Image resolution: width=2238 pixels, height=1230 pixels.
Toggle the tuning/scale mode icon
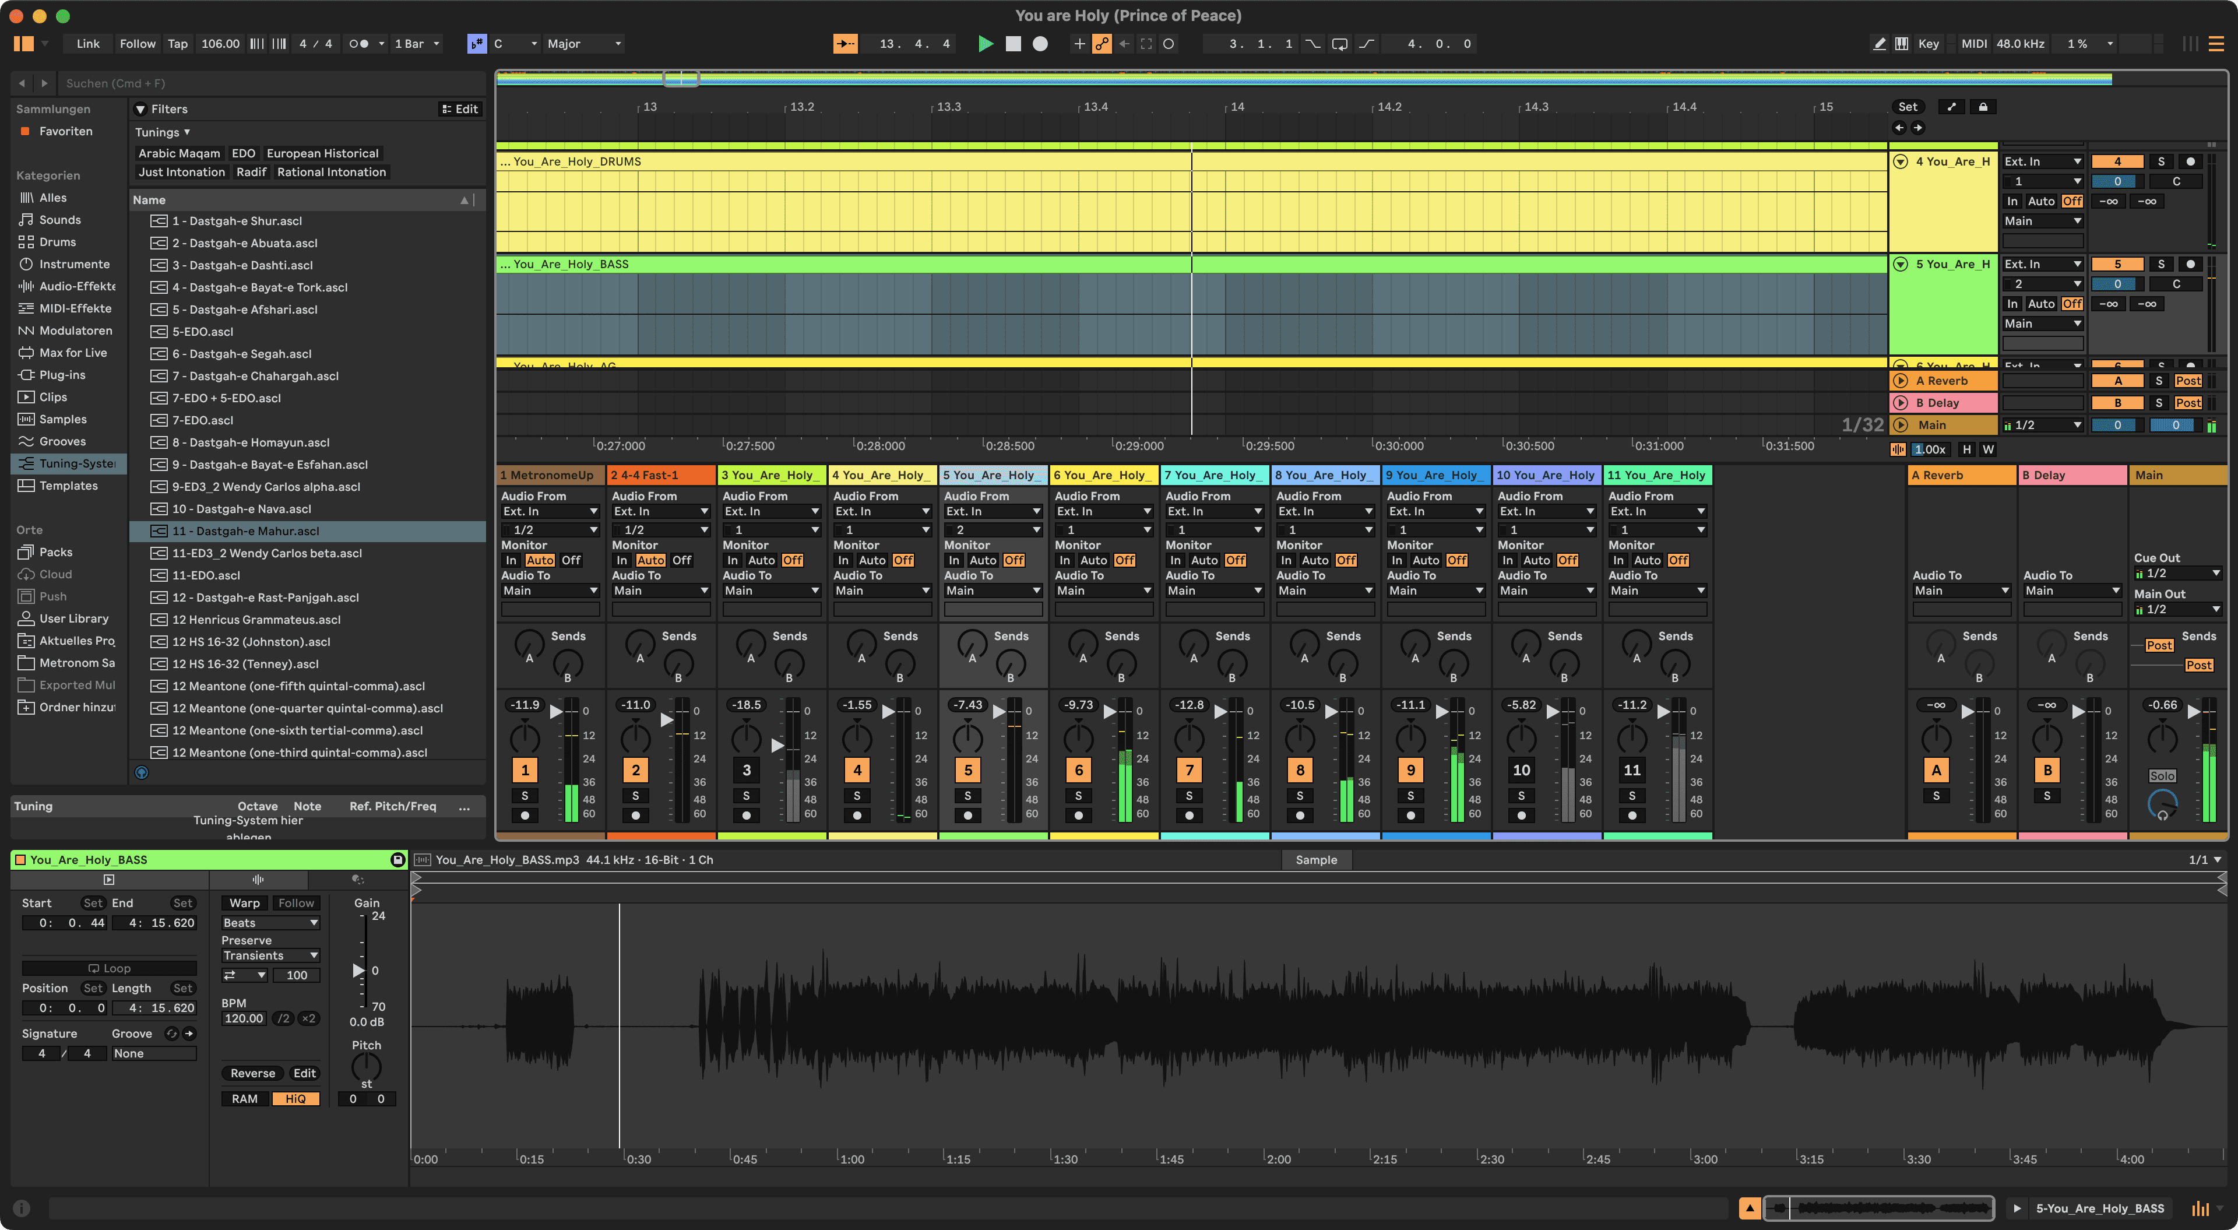pos(477,44)
